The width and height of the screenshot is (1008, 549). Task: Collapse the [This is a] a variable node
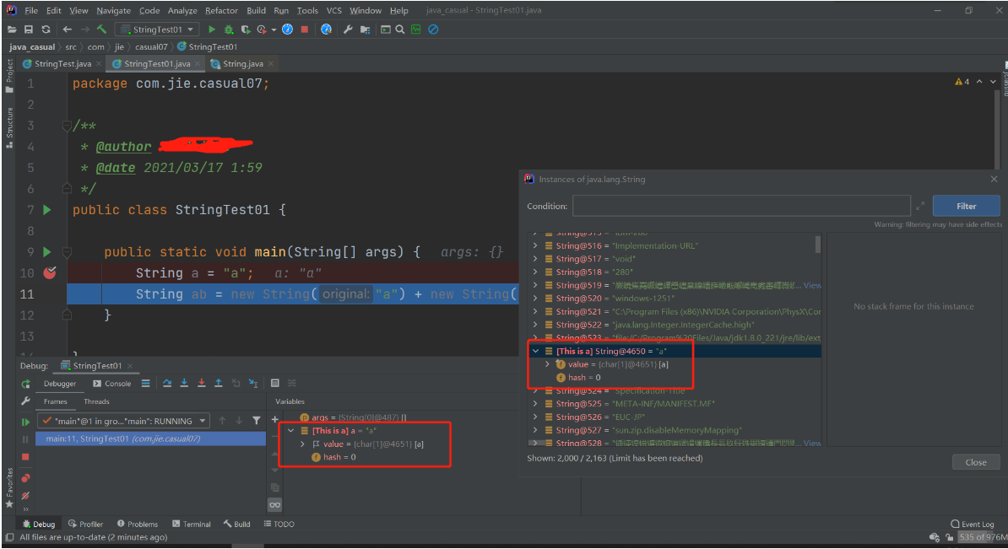(x=291, y=431)
